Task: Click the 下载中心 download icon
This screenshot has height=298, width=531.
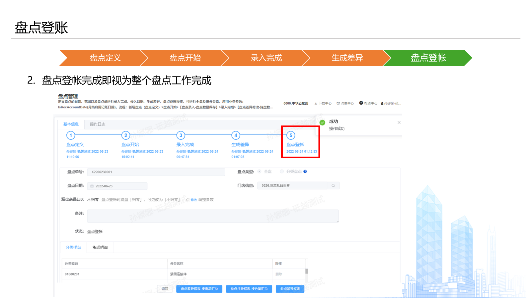Action: [x=316, y=103]
